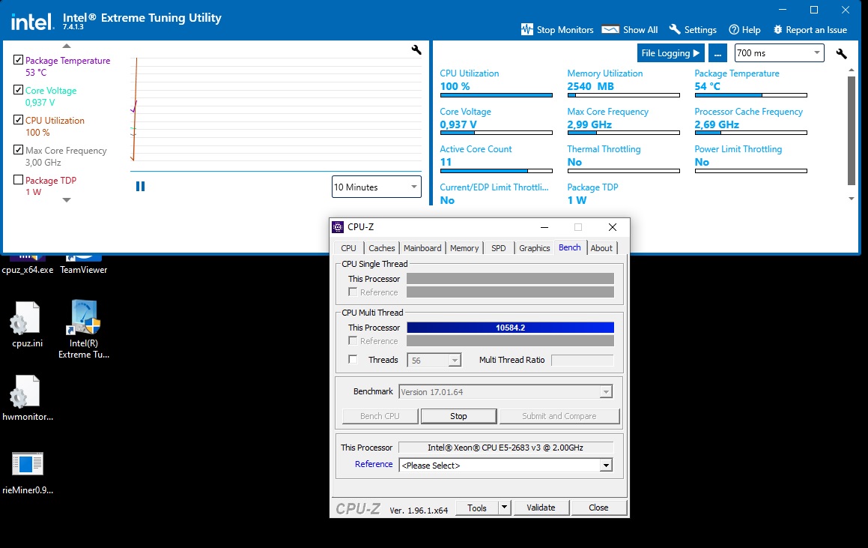
Task: Select rieMiner0.9 desktop icon
Action: pos(27,472)
